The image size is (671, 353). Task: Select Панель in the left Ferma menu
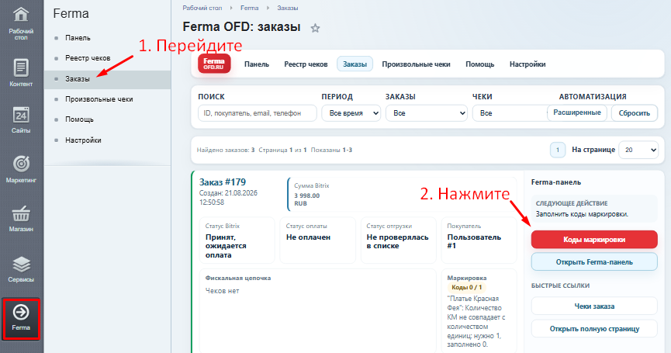tap(78, 38)
